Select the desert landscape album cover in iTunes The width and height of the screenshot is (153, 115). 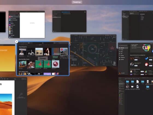tap(39, 52)
